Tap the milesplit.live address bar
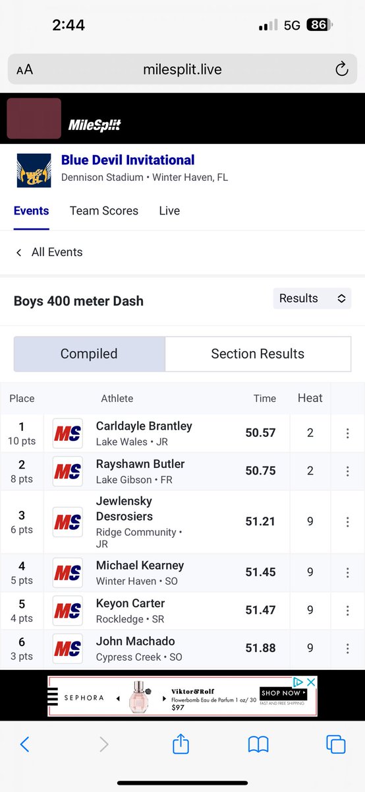Screen dimensions: 365x792 (x=182, y=69)
